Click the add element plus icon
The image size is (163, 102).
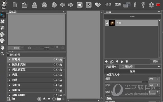pos(107,62)
